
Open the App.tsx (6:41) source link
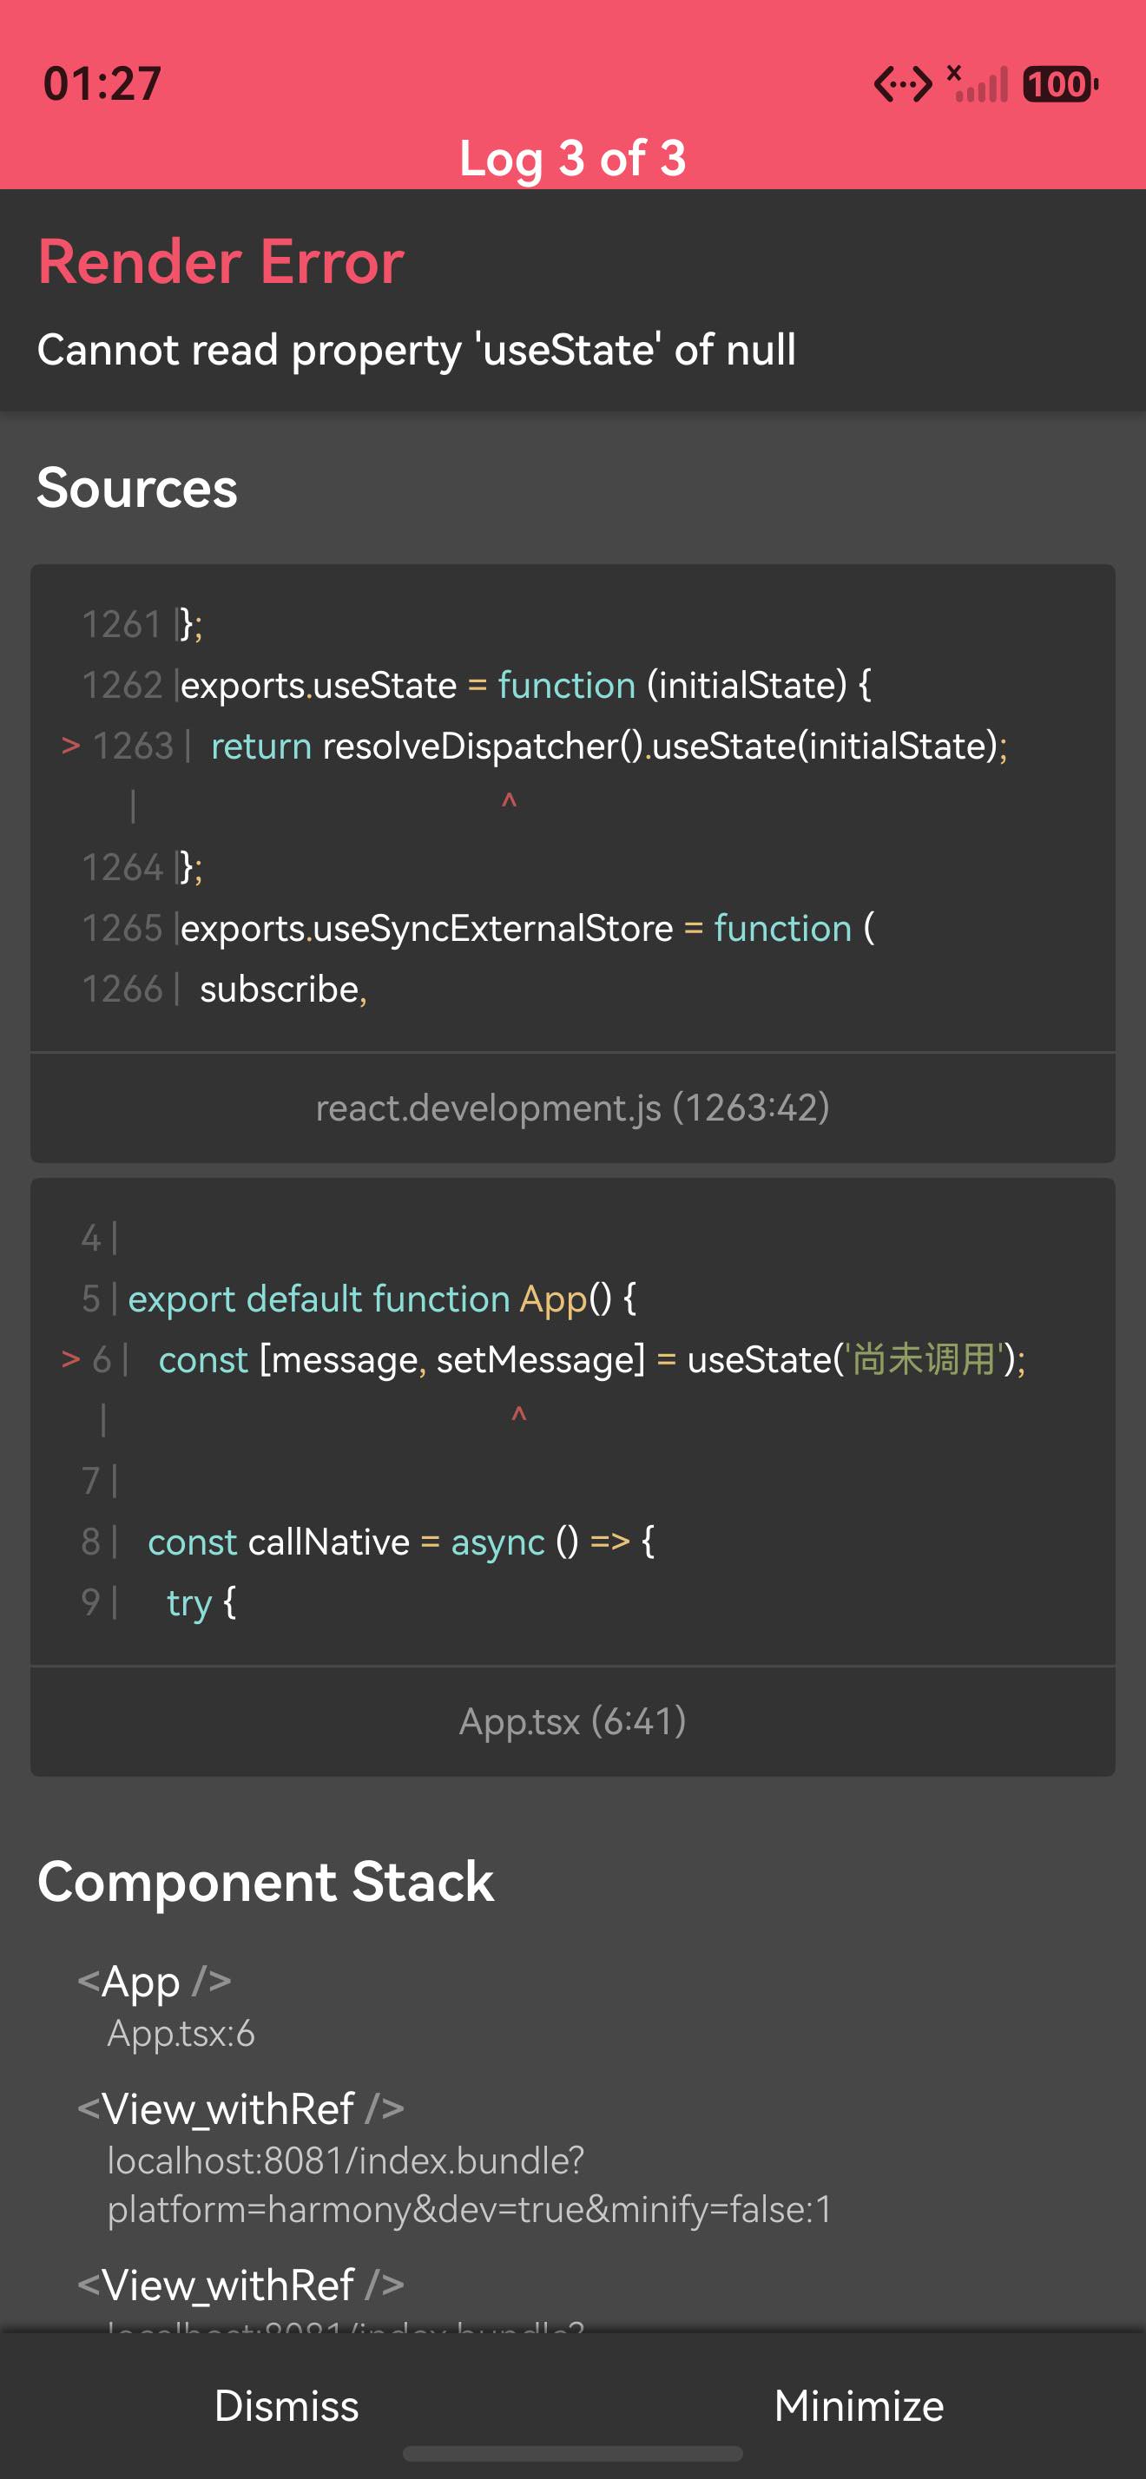click(572, 1720)
